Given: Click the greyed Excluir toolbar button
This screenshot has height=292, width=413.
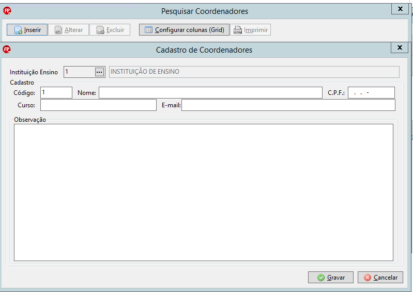Looking at the screenshot, I should (x=110, y=30).
